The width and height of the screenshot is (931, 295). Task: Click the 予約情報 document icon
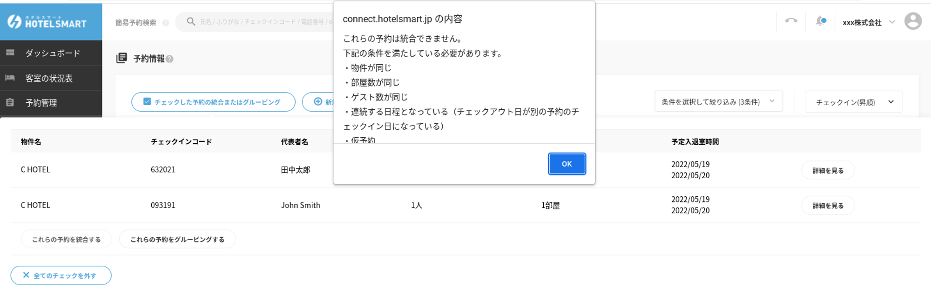[x=121, y=58]
